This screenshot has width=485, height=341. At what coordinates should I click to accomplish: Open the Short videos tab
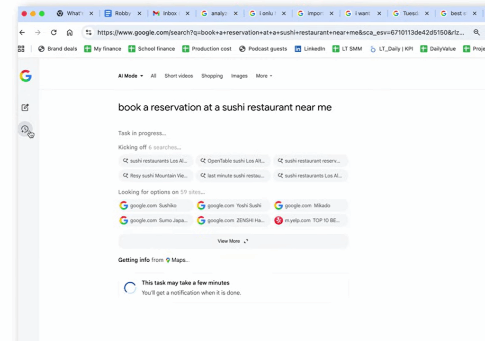coord(179,76)
